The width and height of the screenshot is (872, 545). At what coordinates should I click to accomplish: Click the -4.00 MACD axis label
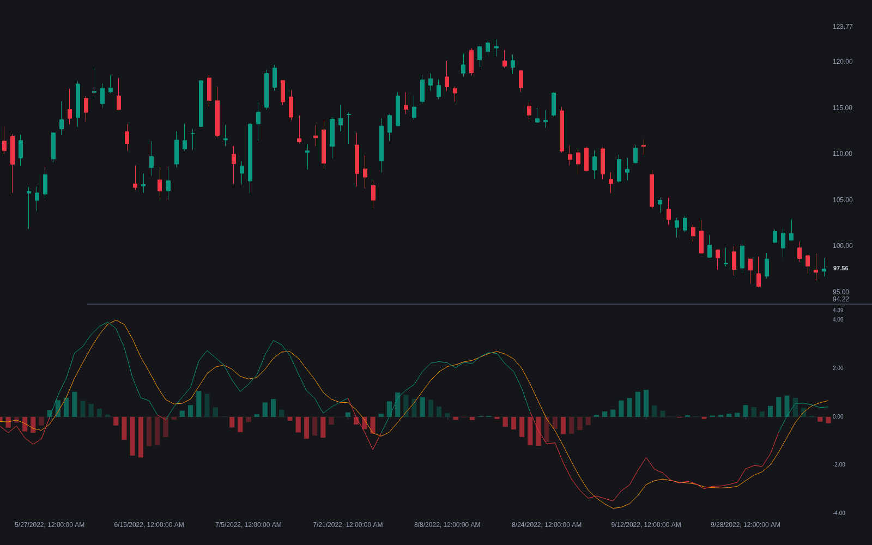tap(839, 513)
